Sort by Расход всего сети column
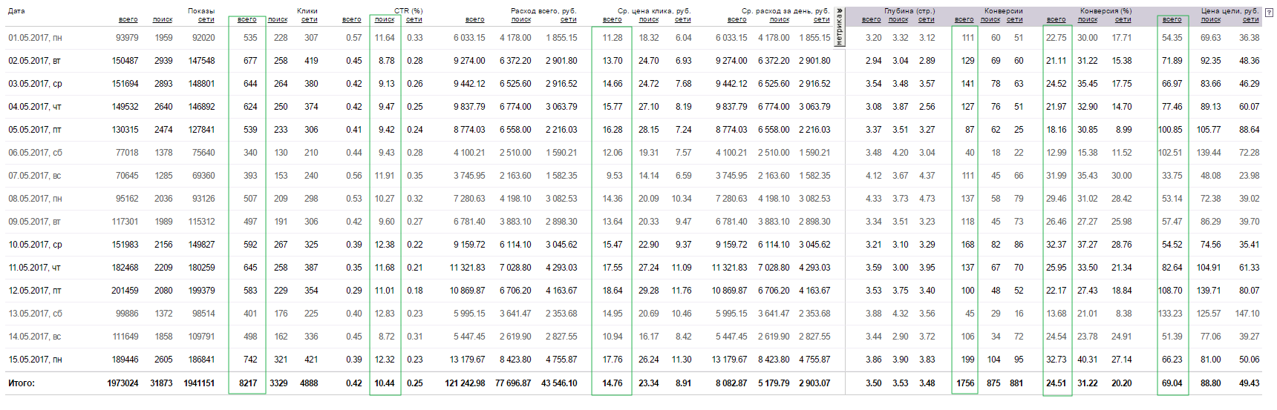 click(x=569, y=20)
